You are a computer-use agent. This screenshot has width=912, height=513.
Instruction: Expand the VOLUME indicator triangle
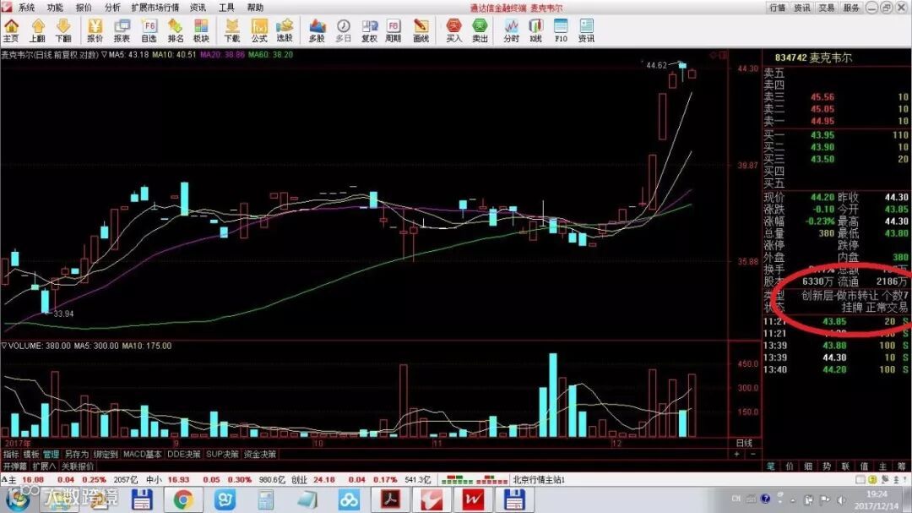[4, 346]
